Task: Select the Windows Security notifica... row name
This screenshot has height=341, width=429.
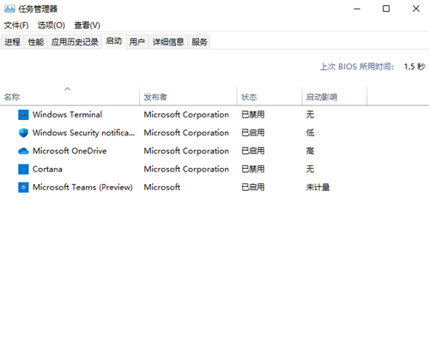Action: 83,133
